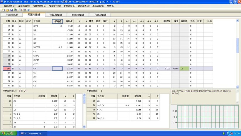This screenshot has width=241, height=136.
Task: Click the 标准值 column header
Action: click(57, 21)
